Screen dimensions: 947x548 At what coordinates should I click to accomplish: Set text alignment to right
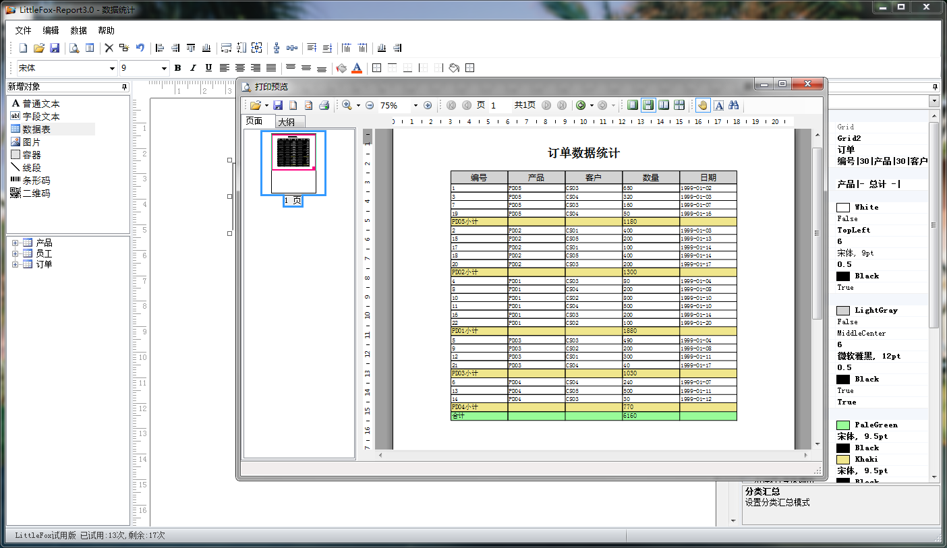(x=255, y=67)
